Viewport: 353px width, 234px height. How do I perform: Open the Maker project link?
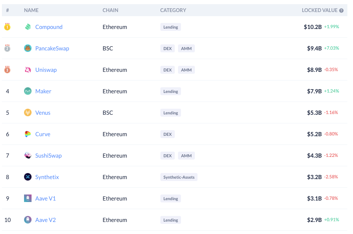coord(43,91)
